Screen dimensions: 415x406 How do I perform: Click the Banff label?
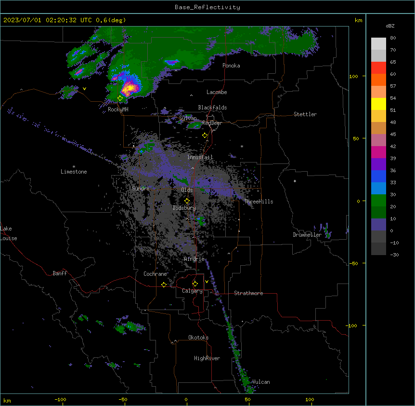(60, 273)
